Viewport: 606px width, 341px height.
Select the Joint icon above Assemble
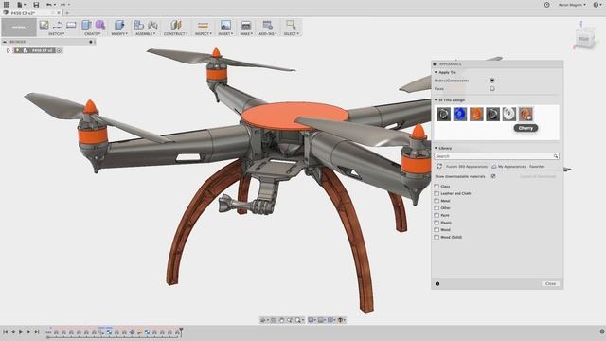(x=152, y=26)
